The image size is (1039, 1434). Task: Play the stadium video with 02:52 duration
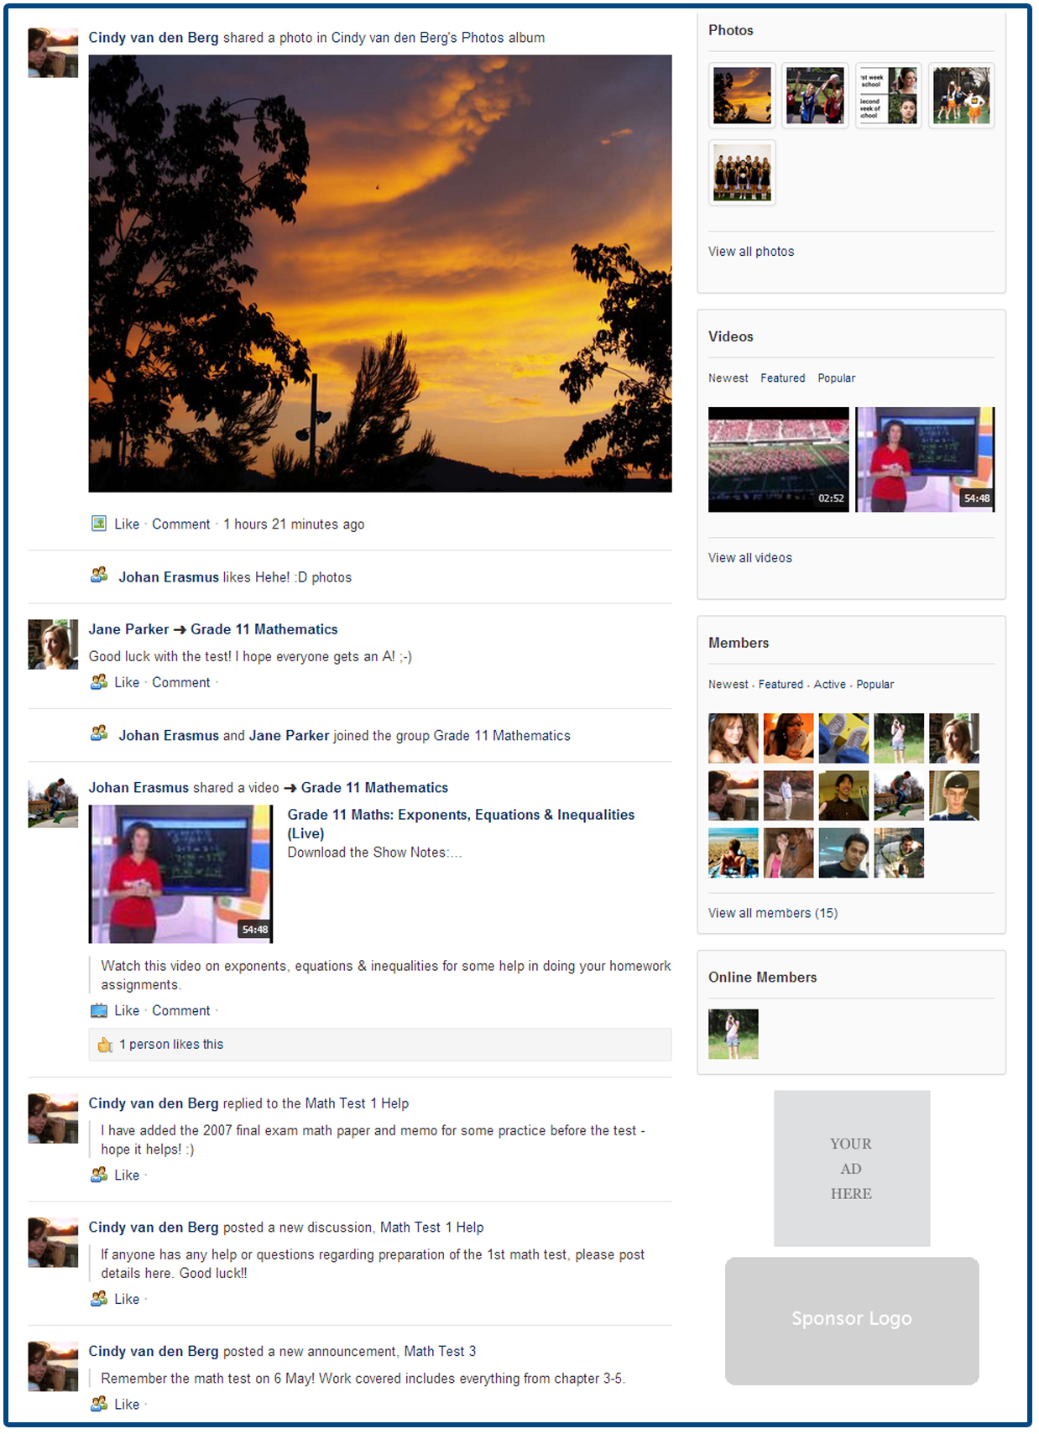[779, 460]
